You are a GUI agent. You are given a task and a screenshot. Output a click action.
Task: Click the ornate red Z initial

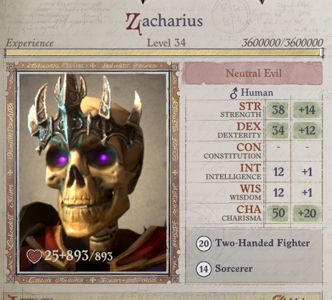tap(134, 24)
